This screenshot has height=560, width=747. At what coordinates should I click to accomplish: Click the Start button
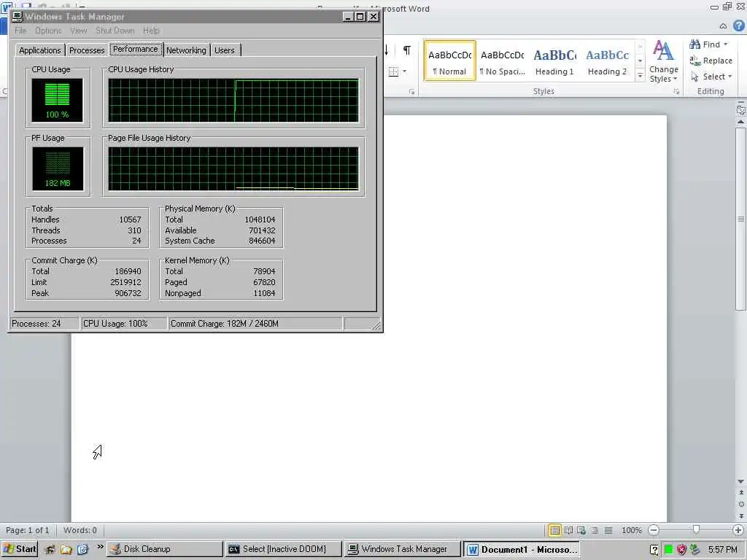pos(19,549)
